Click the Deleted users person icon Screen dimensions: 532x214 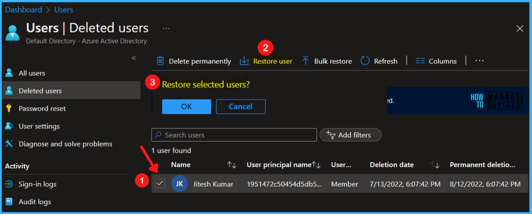9,91
